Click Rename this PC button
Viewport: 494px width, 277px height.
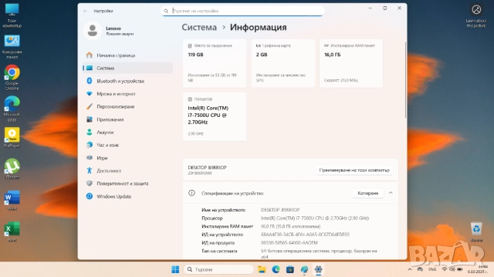(x=354, y=170)
